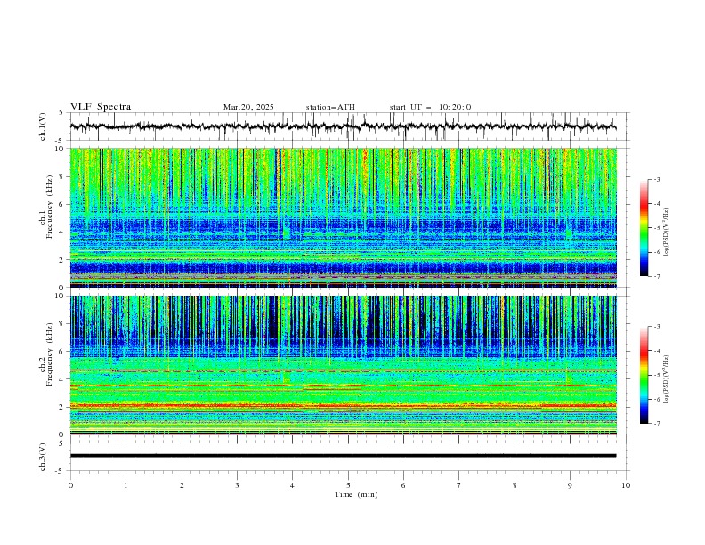Click the ch.1 frequency tick label '4'

[61, 232]
